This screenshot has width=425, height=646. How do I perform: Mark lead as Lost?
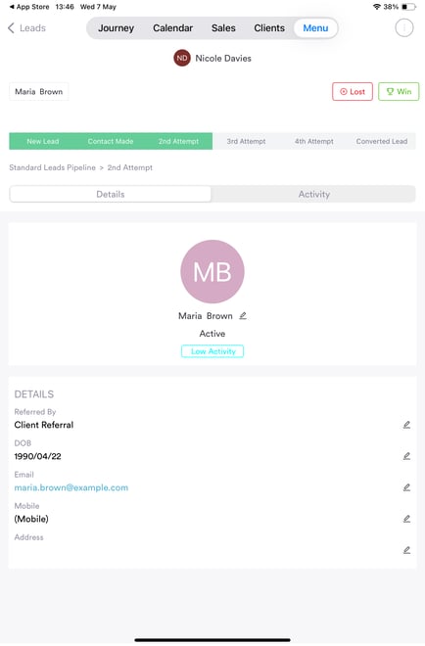pyautogui.click(x=353, y=91)
